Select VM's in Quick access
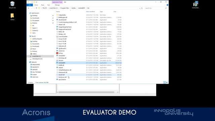 coord(34,33)
